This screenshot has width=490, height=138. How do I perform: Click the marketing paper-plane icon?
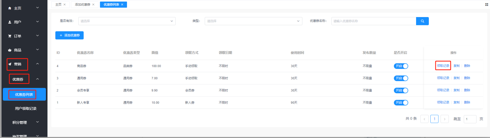tap(10, 64)
